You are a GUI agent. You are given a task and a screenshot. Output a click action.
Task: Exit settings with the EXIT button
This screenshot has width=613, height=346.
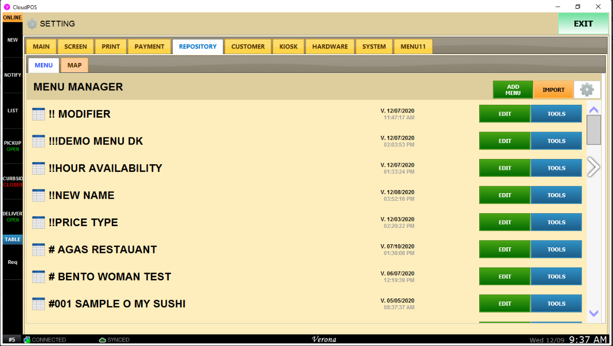(583, 23)
